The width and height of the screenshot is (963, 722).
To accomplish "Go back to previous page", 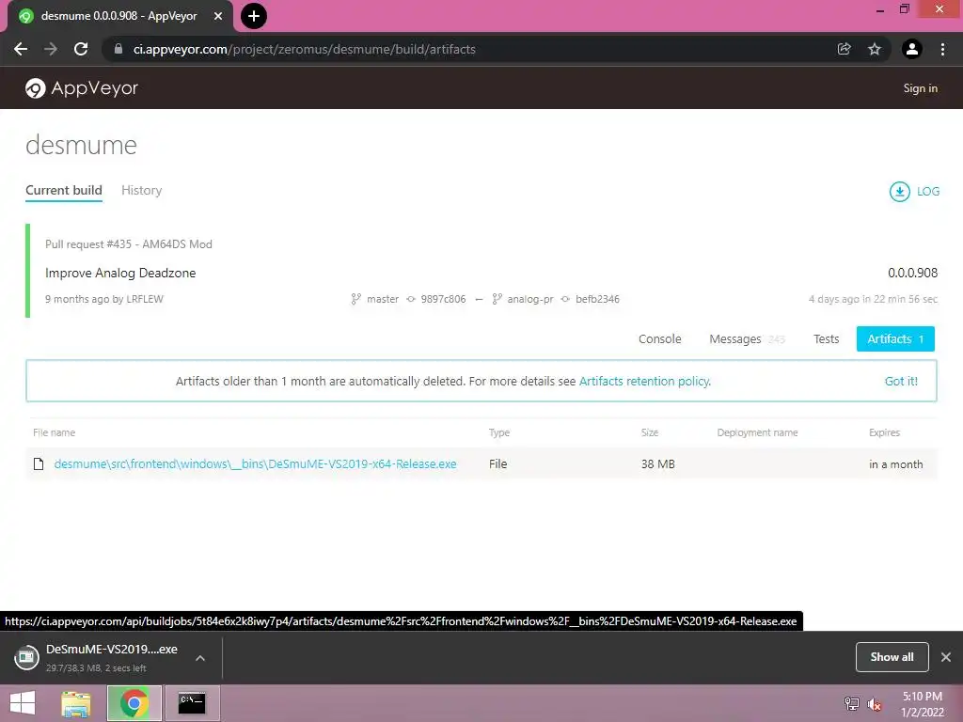I will (21, 49).
